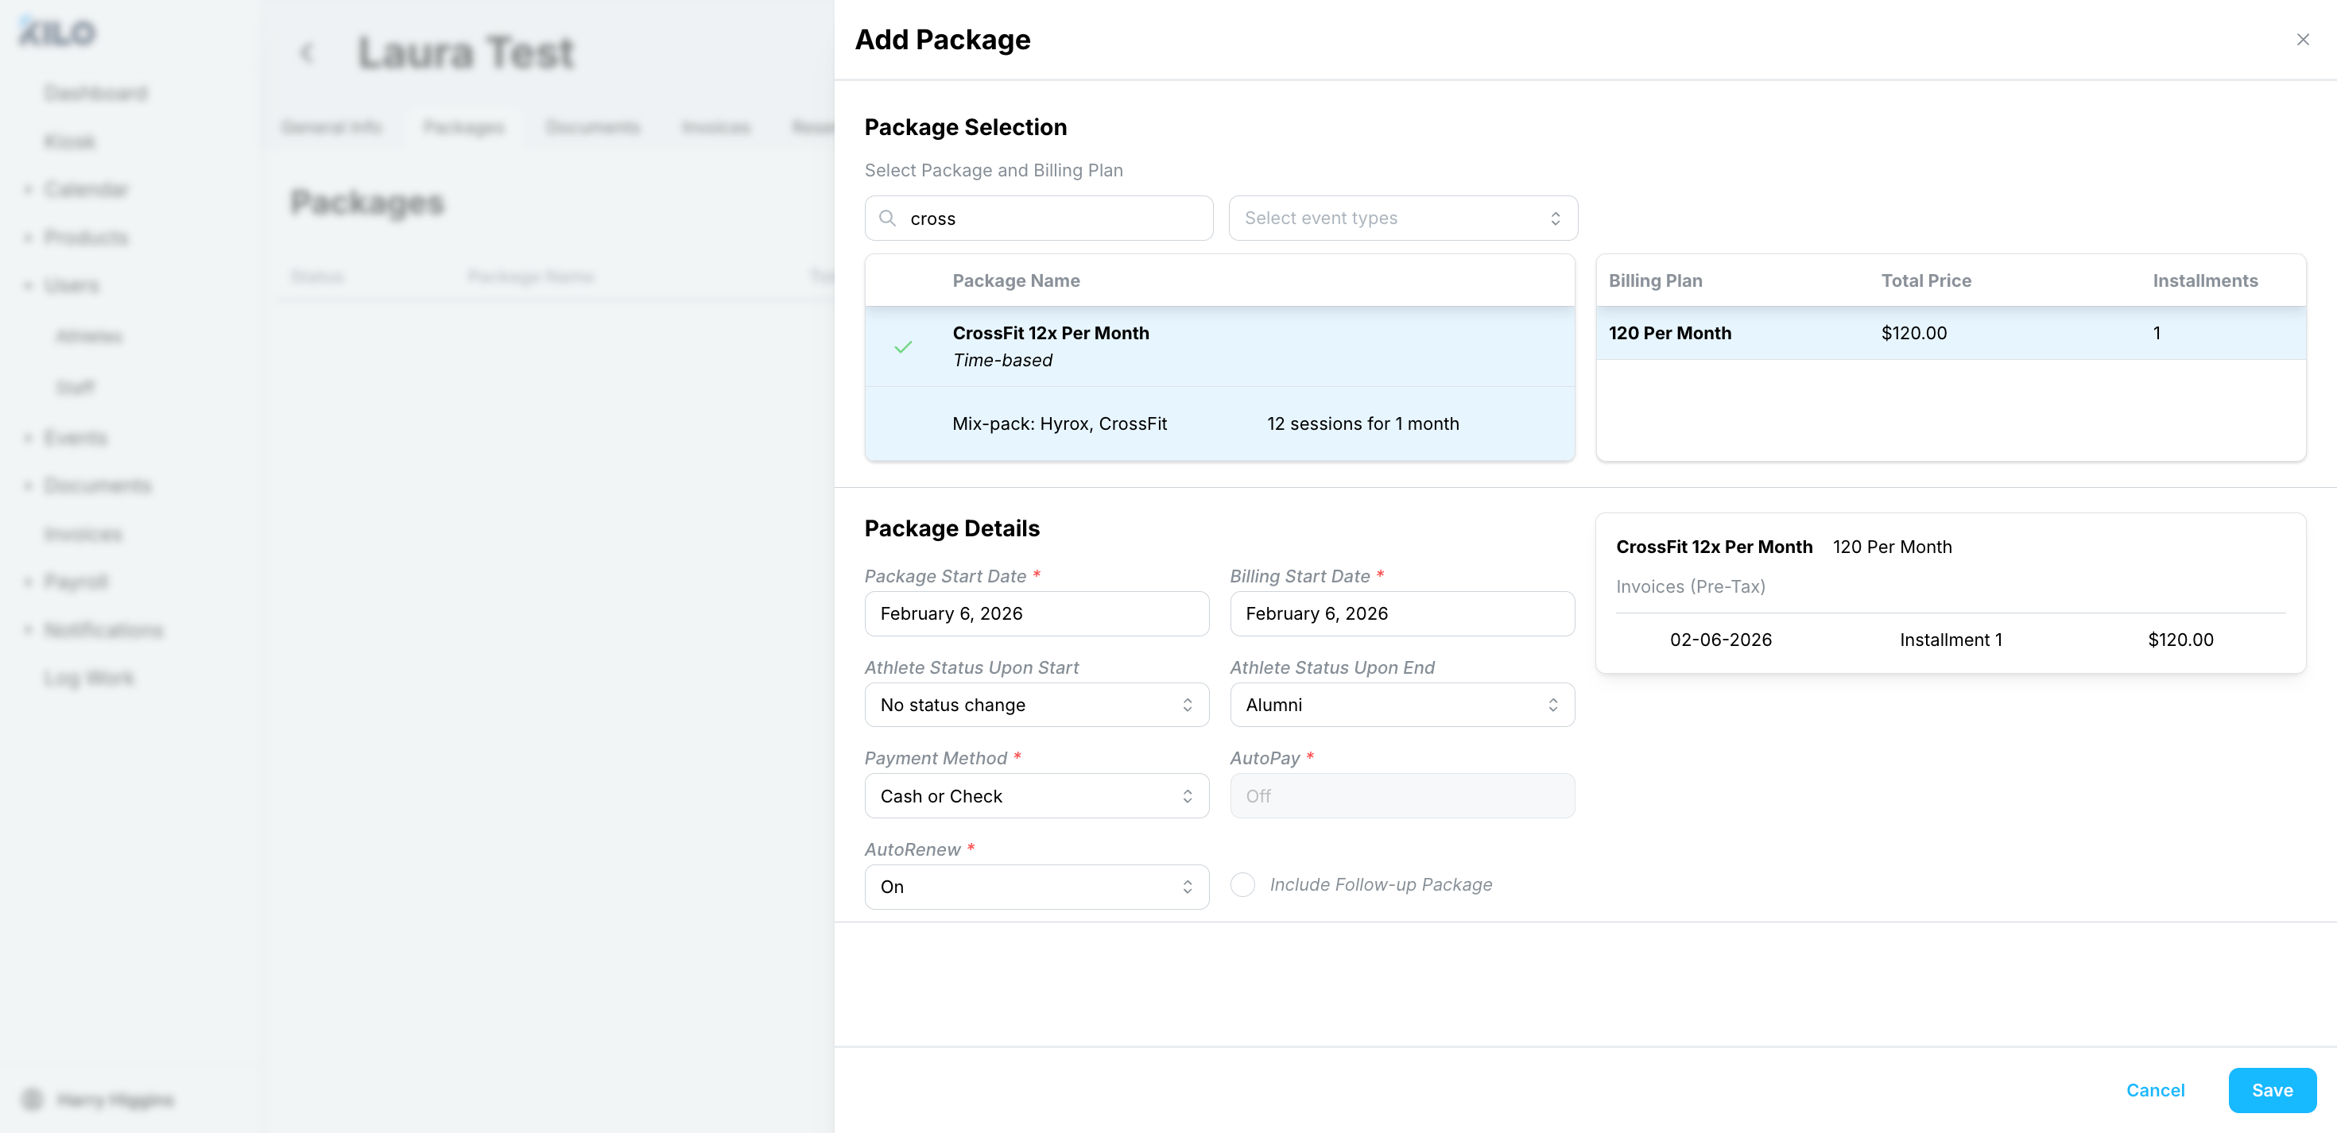Click the search magnifier icon

(887, 218)
